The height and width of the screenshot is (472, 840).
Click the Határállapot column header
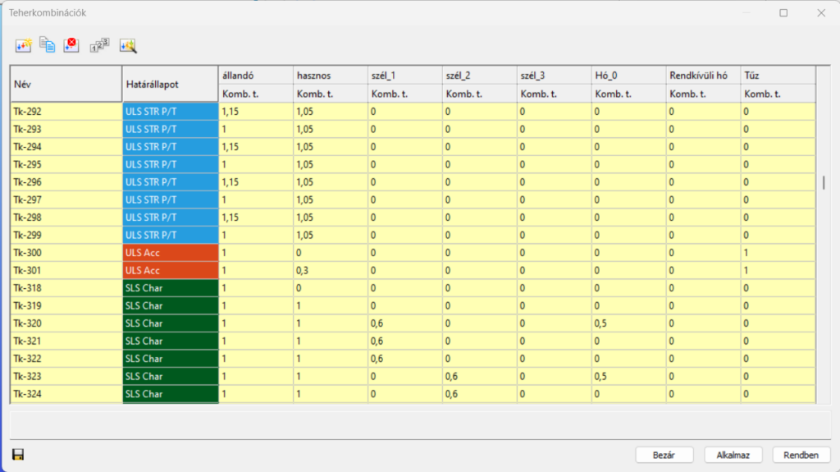click(x=170, y=84)
